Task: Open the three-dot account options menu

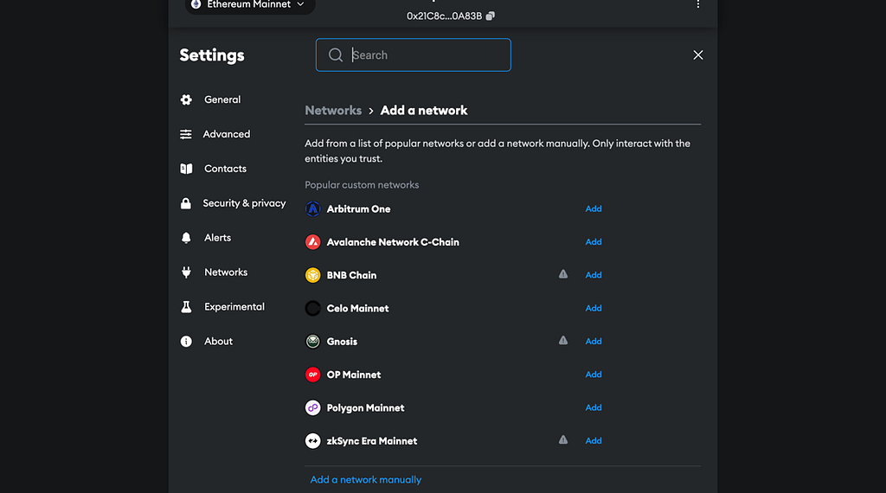Action: (x=698, y=4)
